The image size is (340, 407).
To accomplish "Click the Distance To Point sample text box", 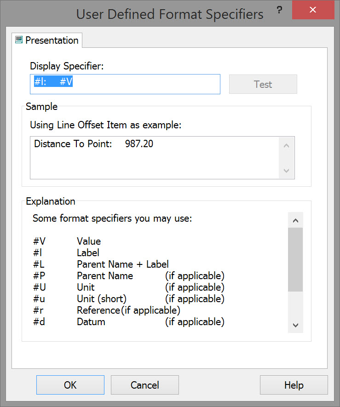I will [155, 157].
